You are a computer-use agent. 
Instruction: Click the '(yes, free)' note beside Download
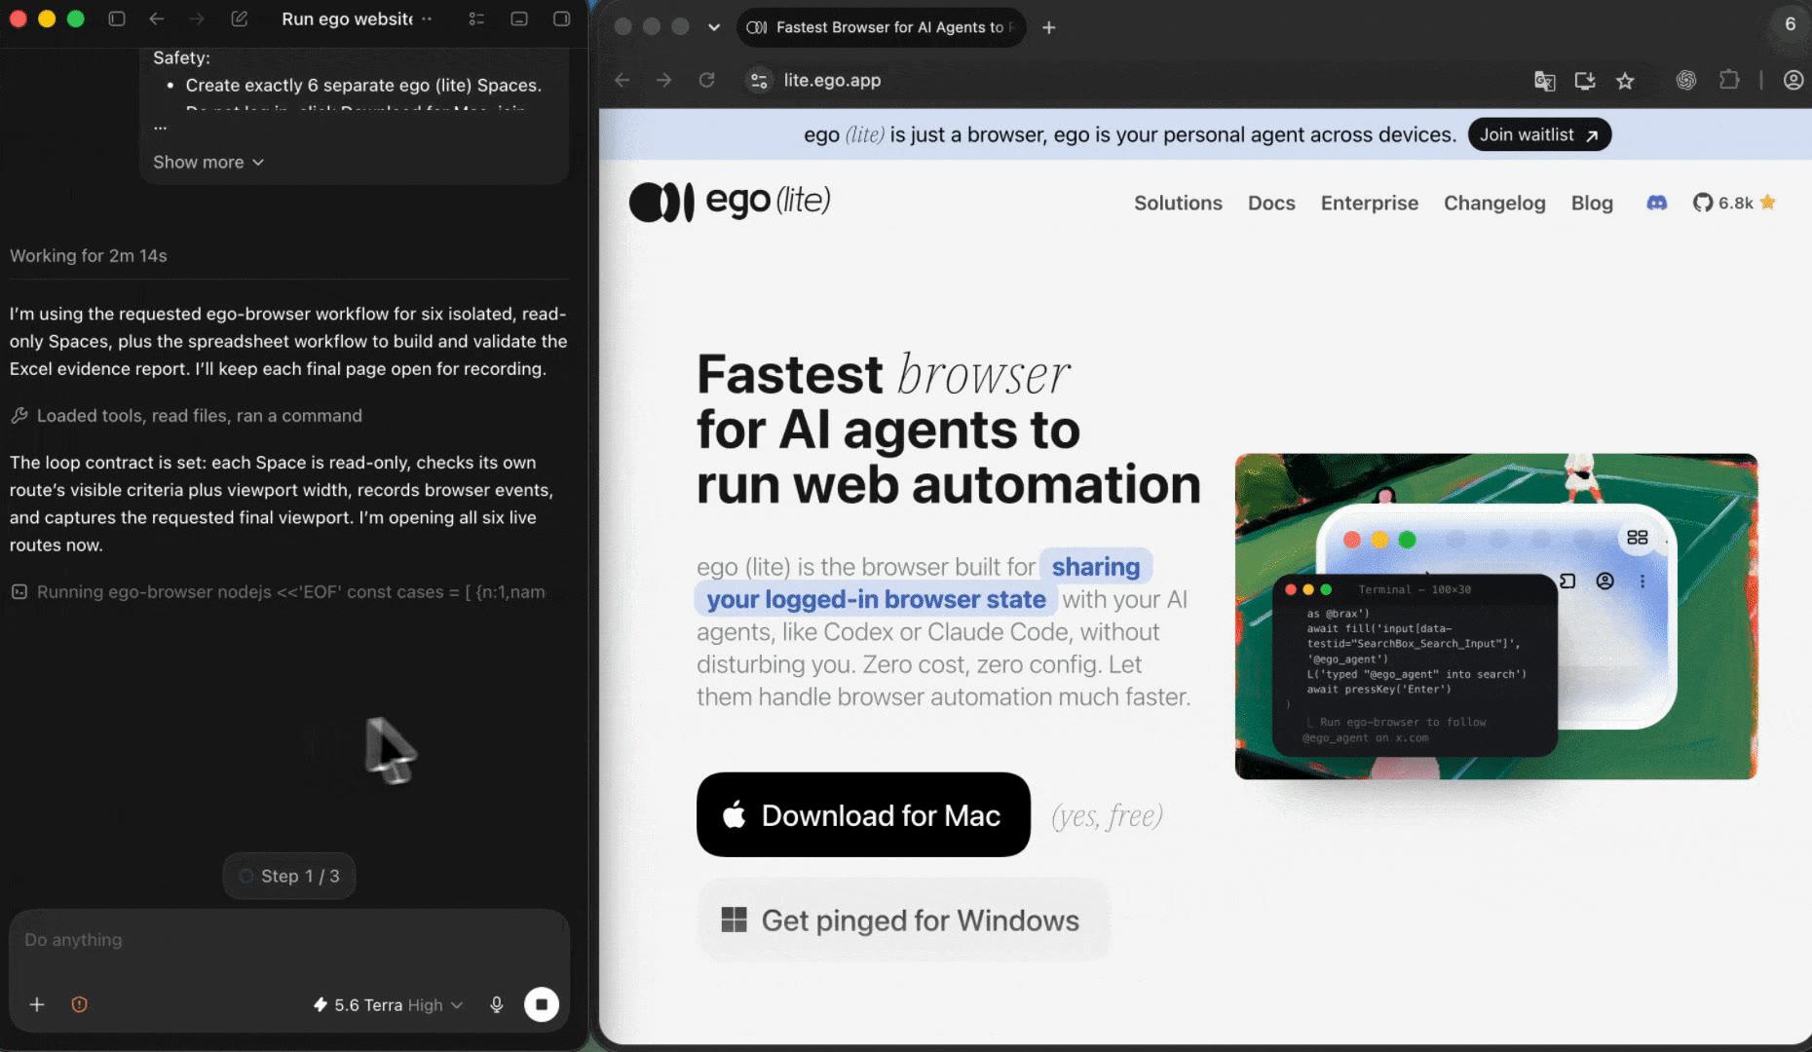(1107, 815)
